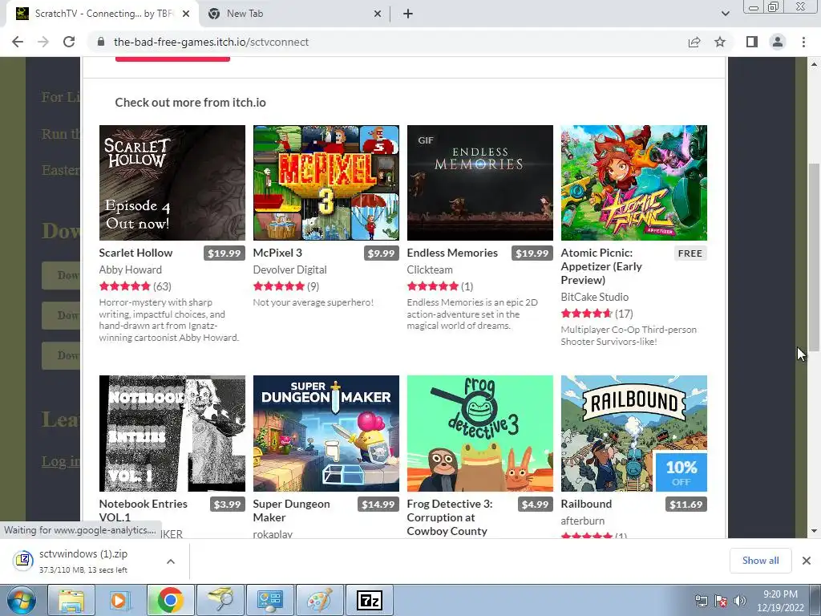Open the Endless Memories GIF thumbnail
This screenshot has width=821, height=616.
pos(480,183)
